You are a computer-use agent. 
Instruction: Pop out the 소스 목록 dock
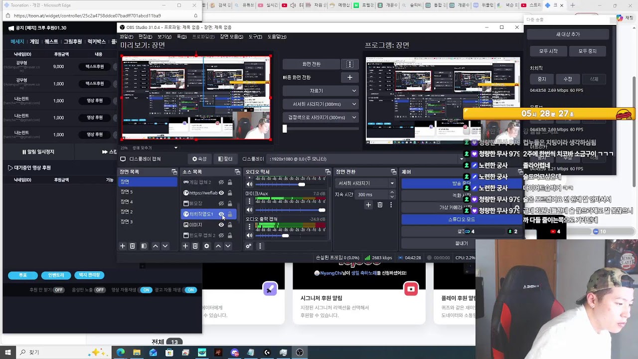coord(237,172)
